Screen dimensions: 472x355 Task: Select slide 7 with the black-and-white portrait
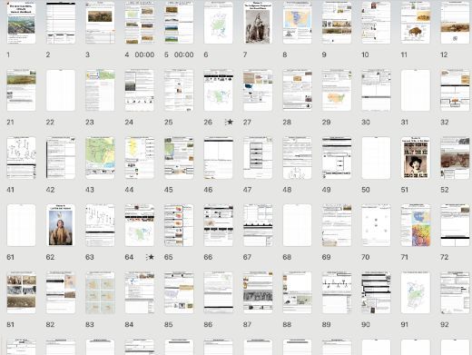[x=258, y=24]
